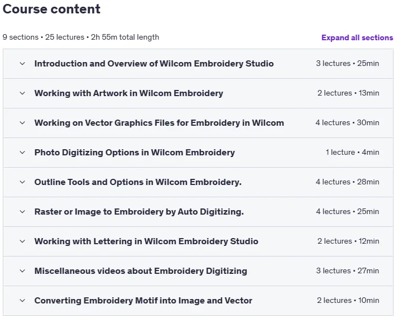
Task: Click the '3 lectures • 27min' text
Action: pos(348,270)
